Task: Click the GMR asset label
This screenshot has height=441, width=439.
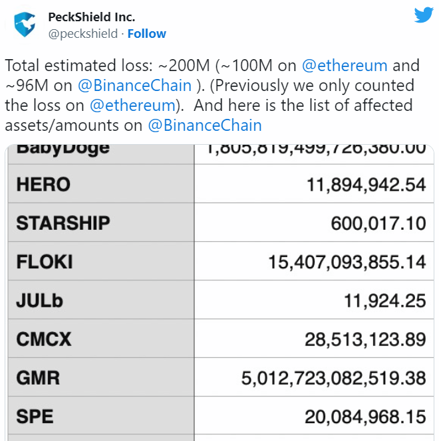Action: (38, 378)
